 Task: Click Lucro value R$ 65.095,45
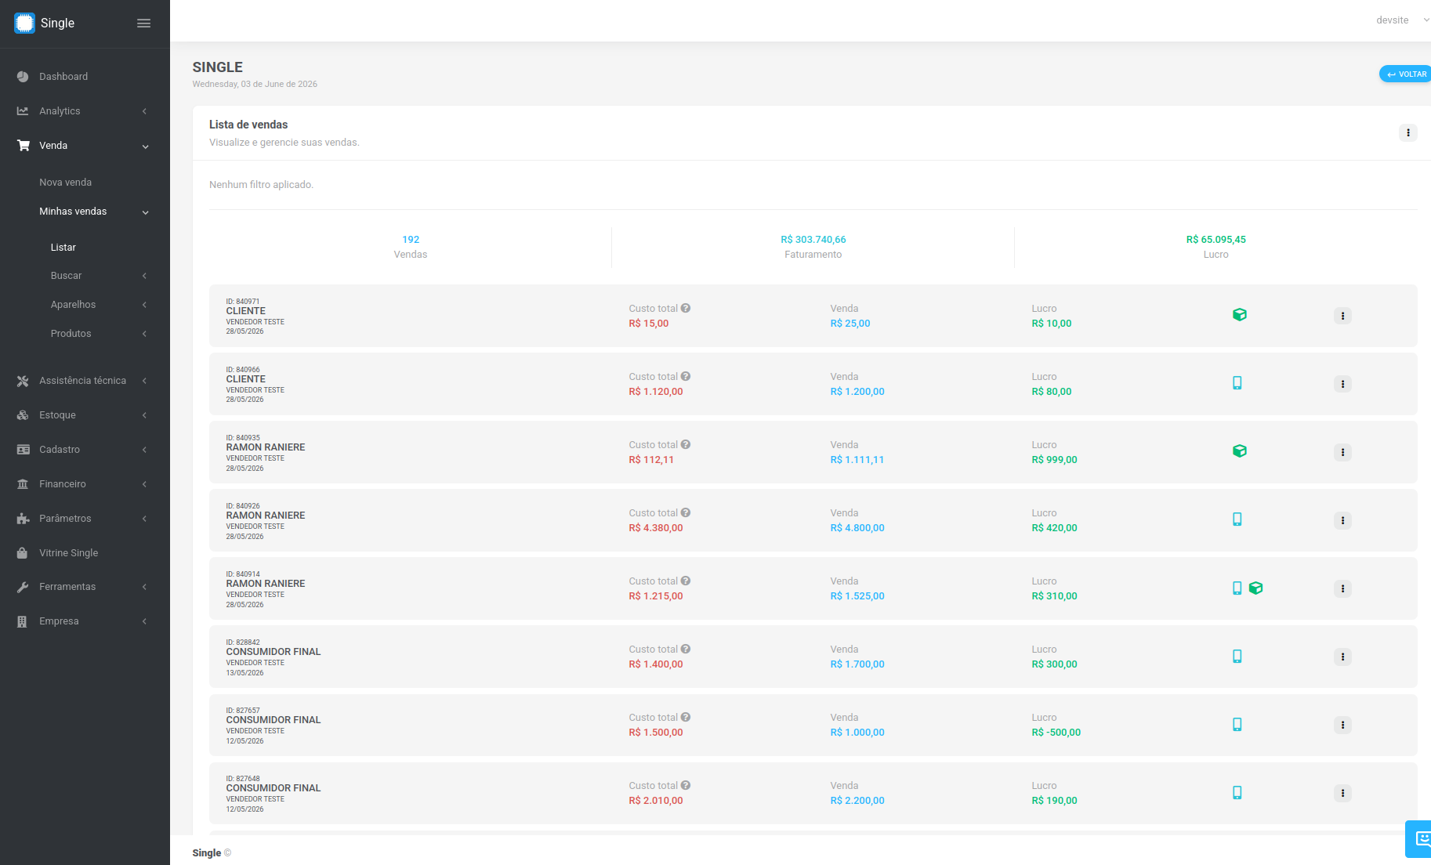[1216, 240]
